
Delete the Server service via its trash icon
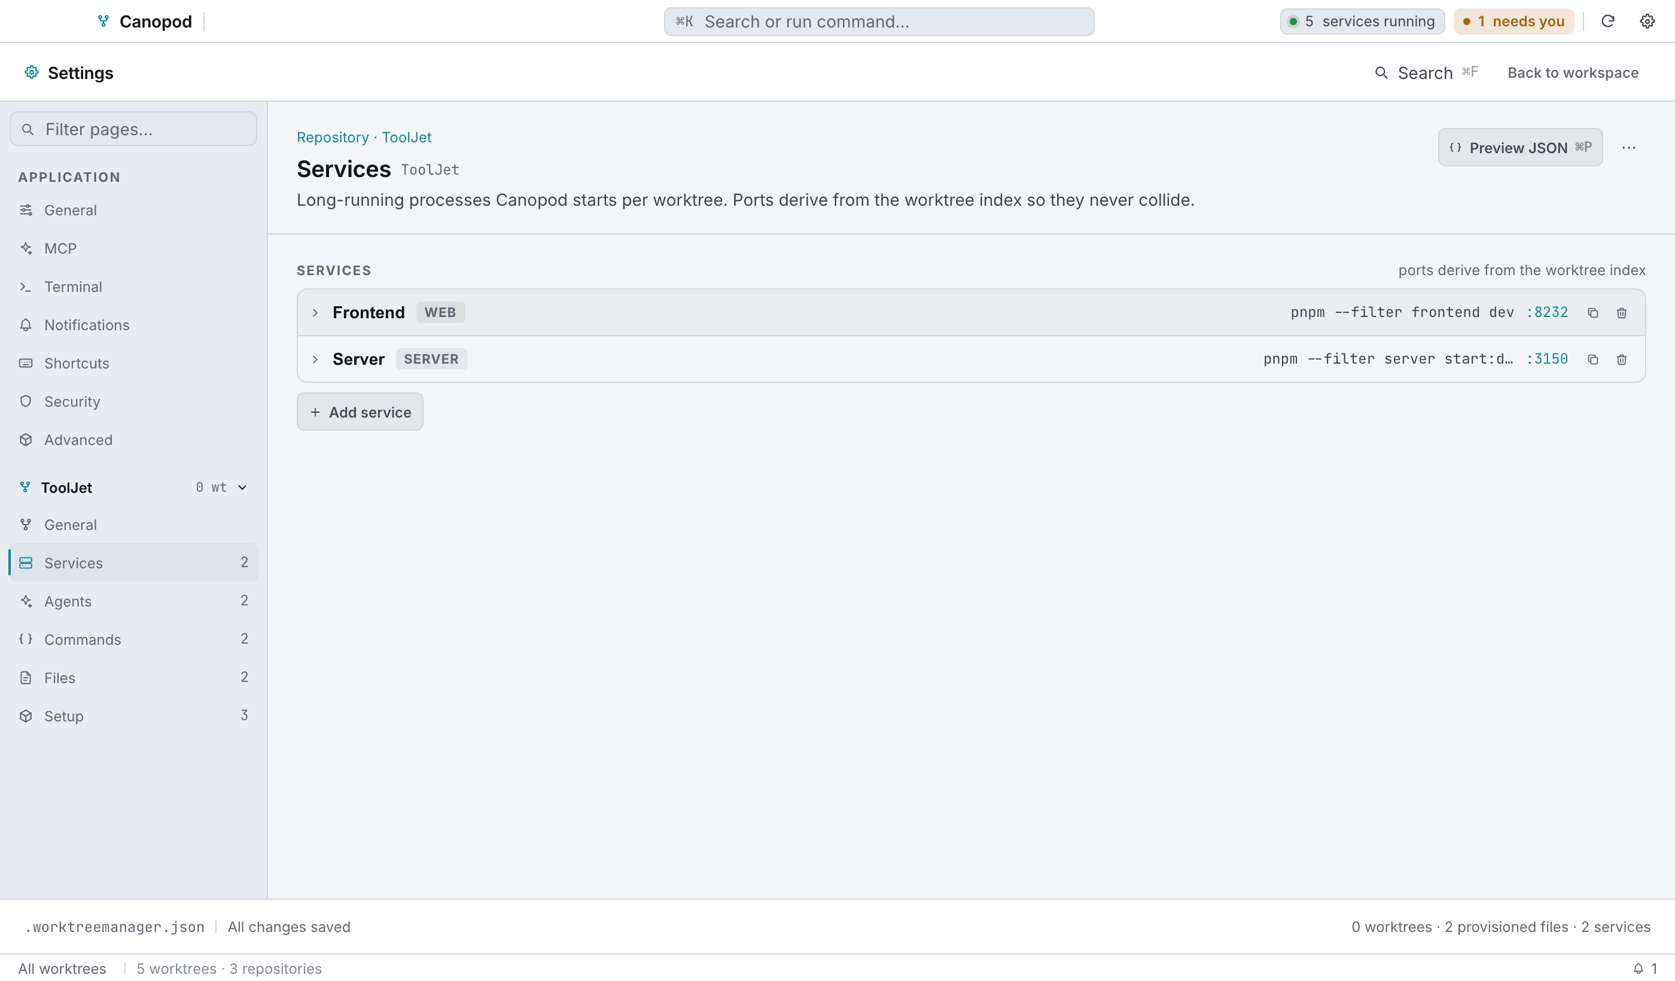click(1622, 359)
